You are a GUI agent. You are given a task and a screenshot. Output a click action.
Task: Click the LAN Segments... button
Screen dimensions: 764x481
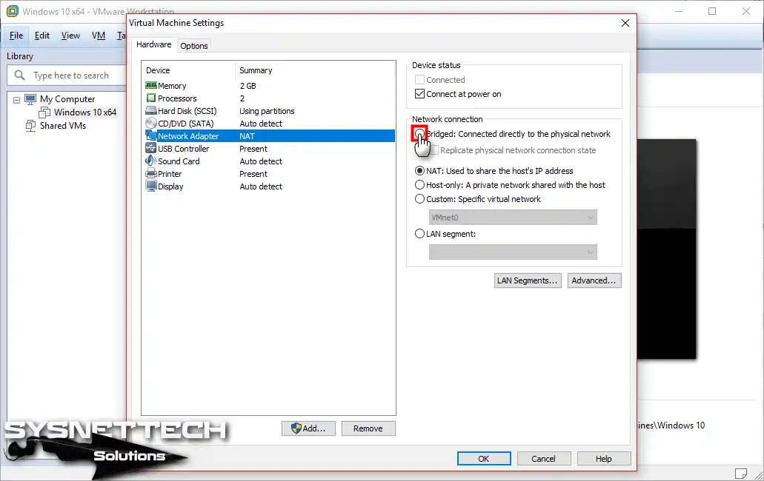pos(527,280)
